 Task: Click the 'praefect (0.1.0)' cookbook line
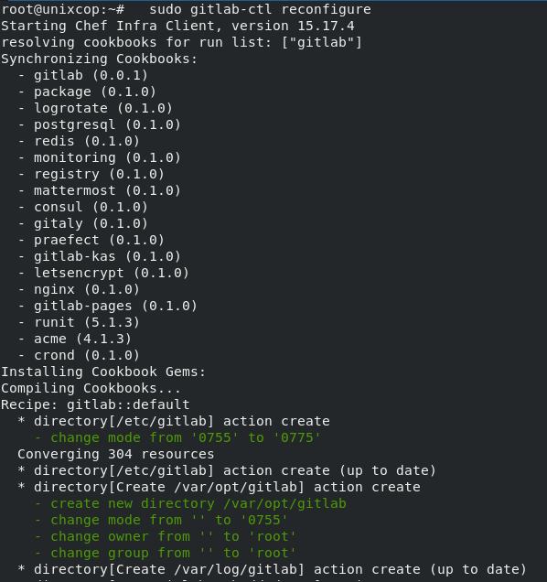click(99, 240)
